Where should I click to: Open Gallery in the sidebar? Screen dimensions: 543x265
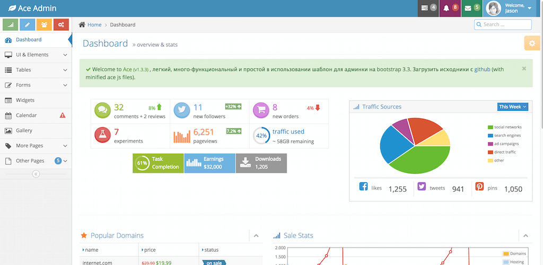[x=36, y=130]
